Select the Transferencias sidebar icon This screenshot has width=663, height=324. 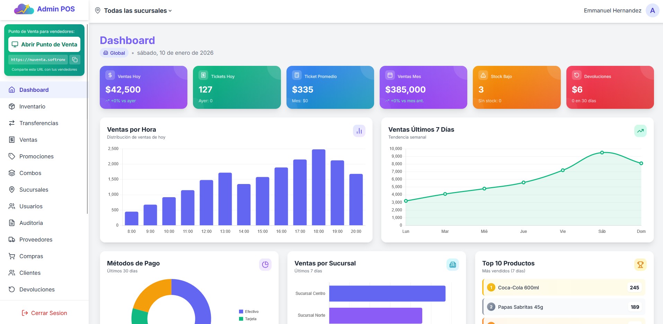coord(12,123)
